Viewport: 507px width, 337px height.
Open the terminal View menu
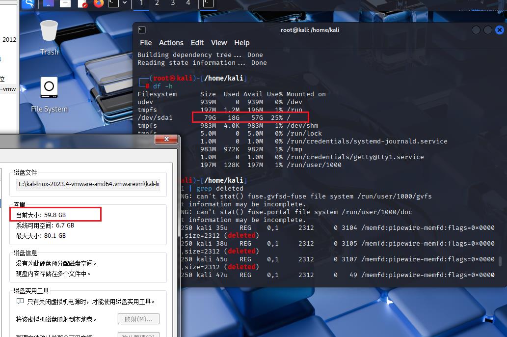pyautogui.click(x=219, y=43)
